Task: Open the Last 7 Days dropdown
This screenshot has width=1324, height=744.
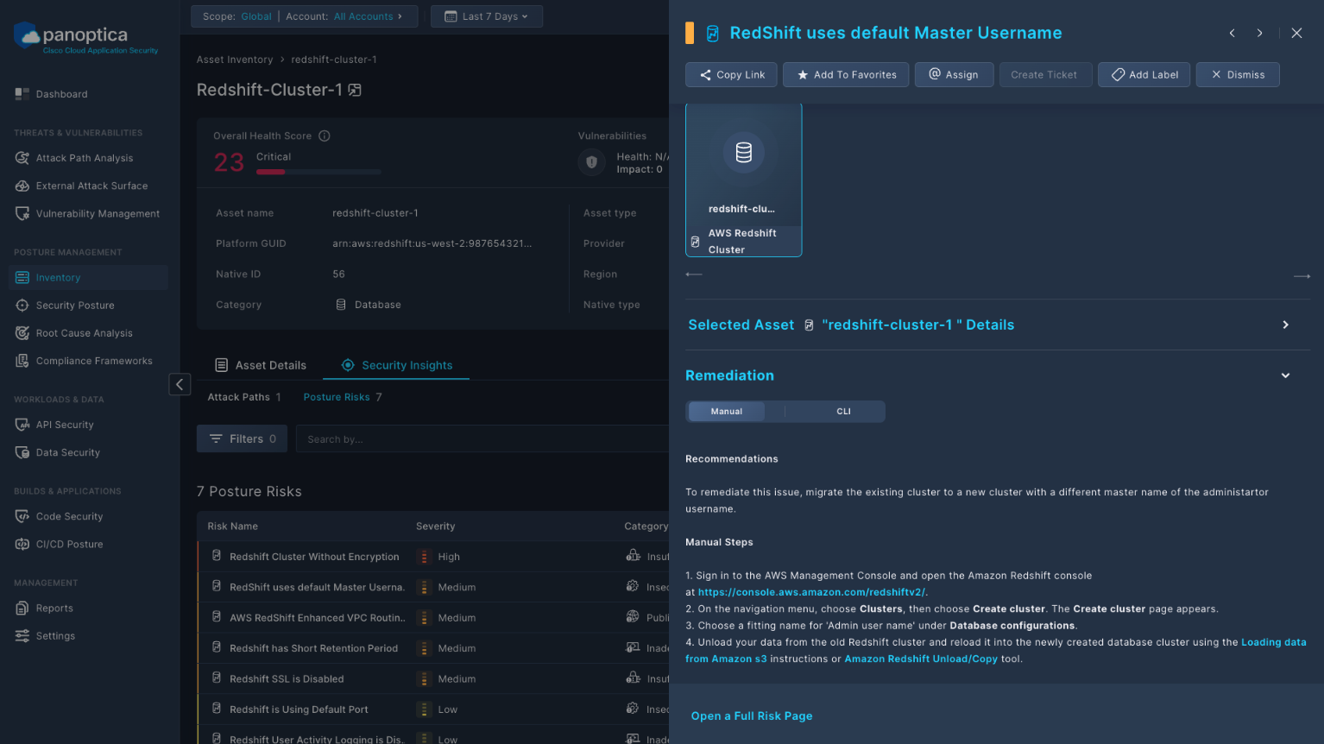Action: (x=487, y=16)
